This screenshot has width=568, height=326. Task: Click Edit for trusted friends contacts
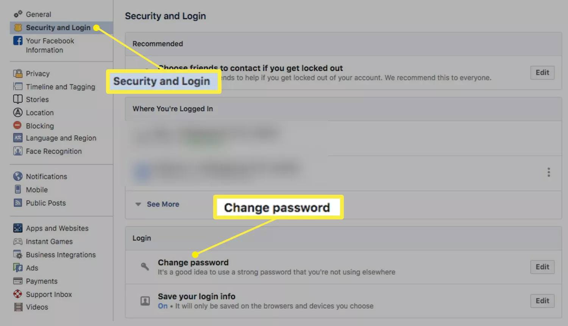click(542, 73)
